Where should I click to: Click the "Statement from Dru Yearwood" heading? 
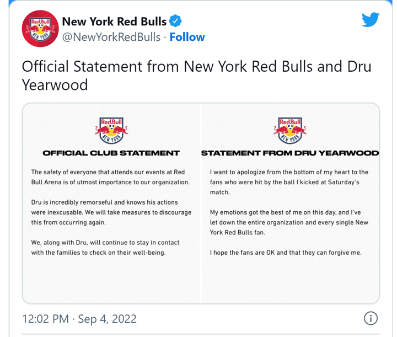tap(290, 153)
